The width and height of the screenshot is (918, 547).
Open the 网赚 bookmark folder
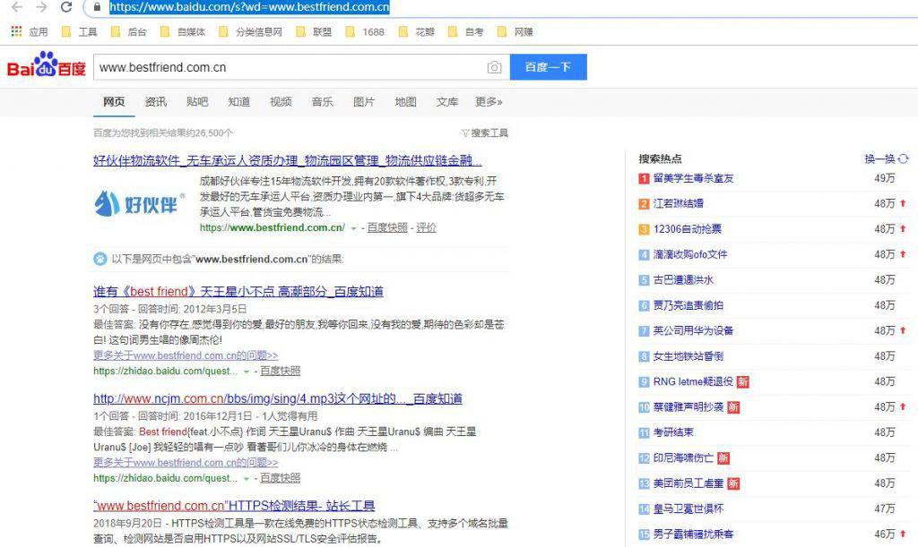pyautogui.click(x=515, y=31)
